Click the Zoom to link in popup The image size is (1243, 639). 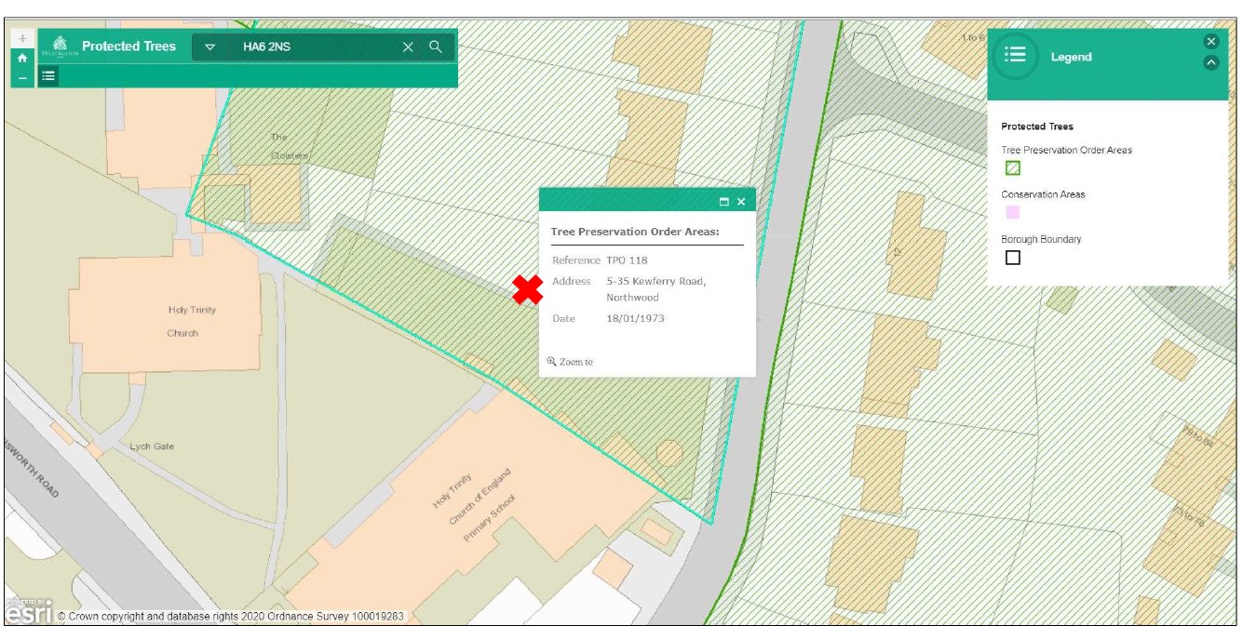(570, 362)
